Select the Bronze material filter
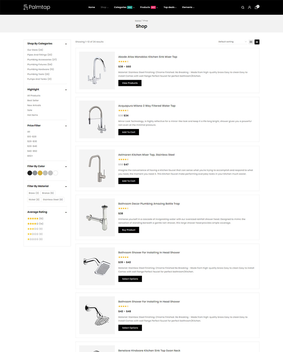The height and width of the screenshot is (352, 283). click(48, 193)
